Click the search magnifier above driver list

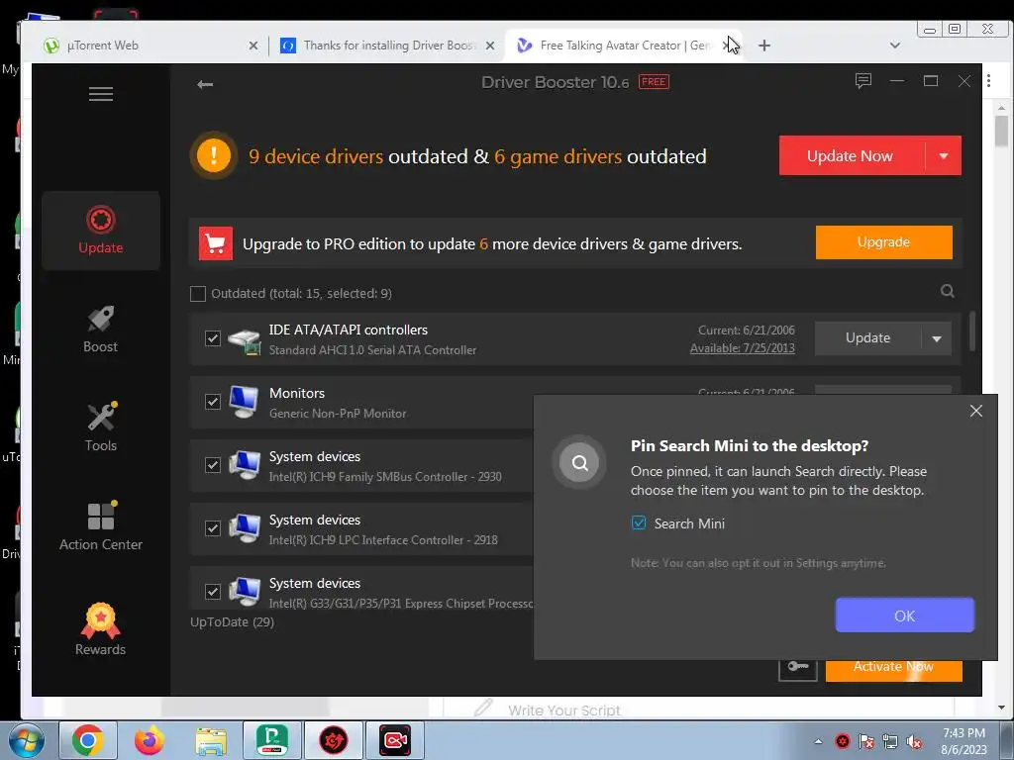point(947,291)
